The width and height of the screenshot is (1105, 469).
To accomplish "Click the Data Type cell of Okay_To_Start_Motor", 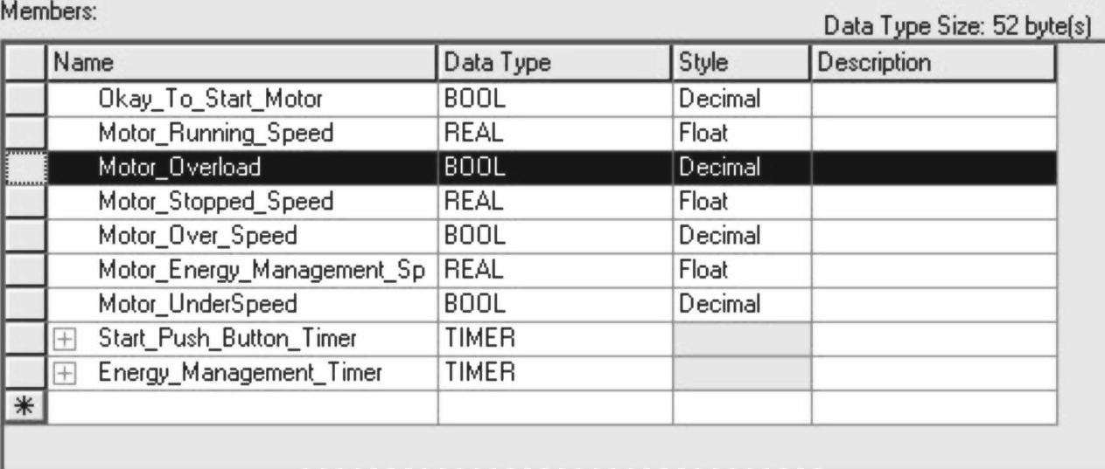I will point(555,98).
